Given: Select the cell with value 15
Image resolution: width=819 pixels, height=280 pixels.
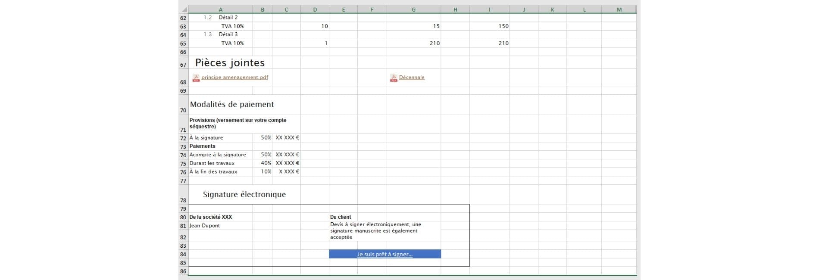Looking at the screenshot, I should [413, 26].
